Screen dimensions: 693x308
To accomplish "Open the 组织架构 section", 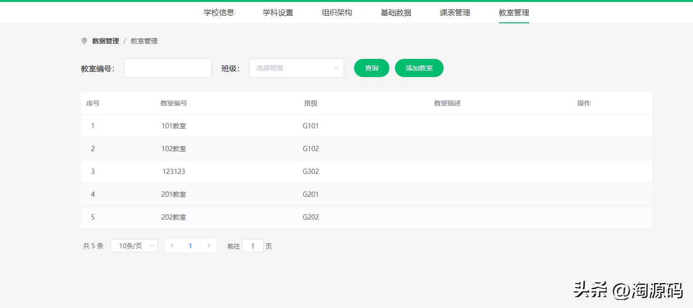I will click(x=337, y=13).
